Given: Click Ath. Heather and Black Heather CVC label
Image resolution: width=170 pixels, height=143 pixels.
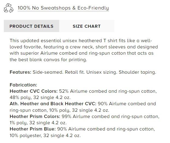Looking at the screenshot, I should [x=53, y=104].
